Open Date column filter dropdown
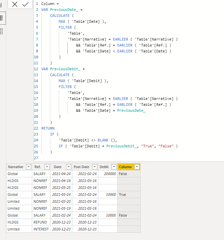Image resolution: width=224 pixels, height=240 pixels. [x=69, y=167]
